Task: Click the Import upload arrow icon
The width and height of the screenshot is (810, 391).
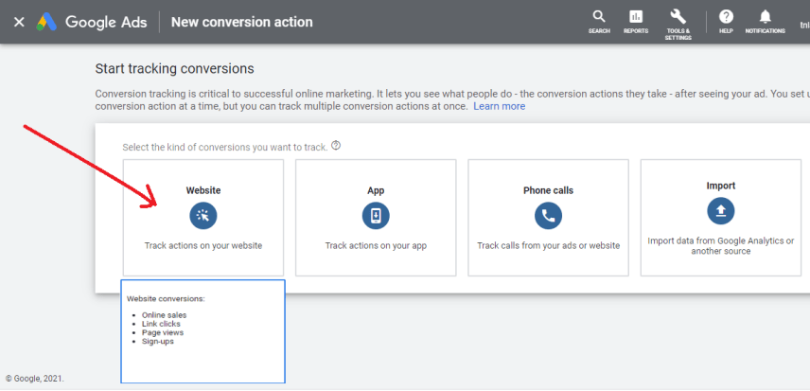Action: click(721, 211)
